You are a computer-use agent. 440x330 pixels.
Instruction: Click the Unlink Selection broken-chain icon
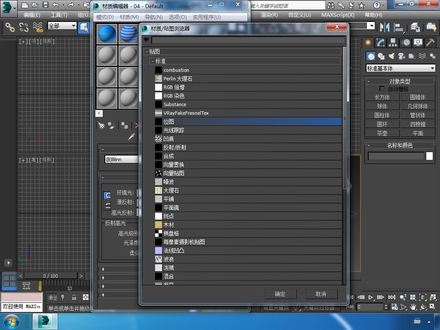tap(24, 27)
